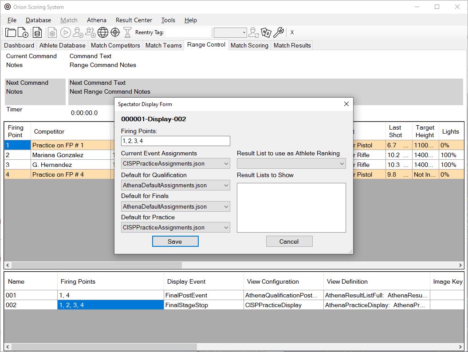Image resolution: width=468 pixels, height=352 pixels.
Task: Open the Athena menu
Action: point(96,20)
